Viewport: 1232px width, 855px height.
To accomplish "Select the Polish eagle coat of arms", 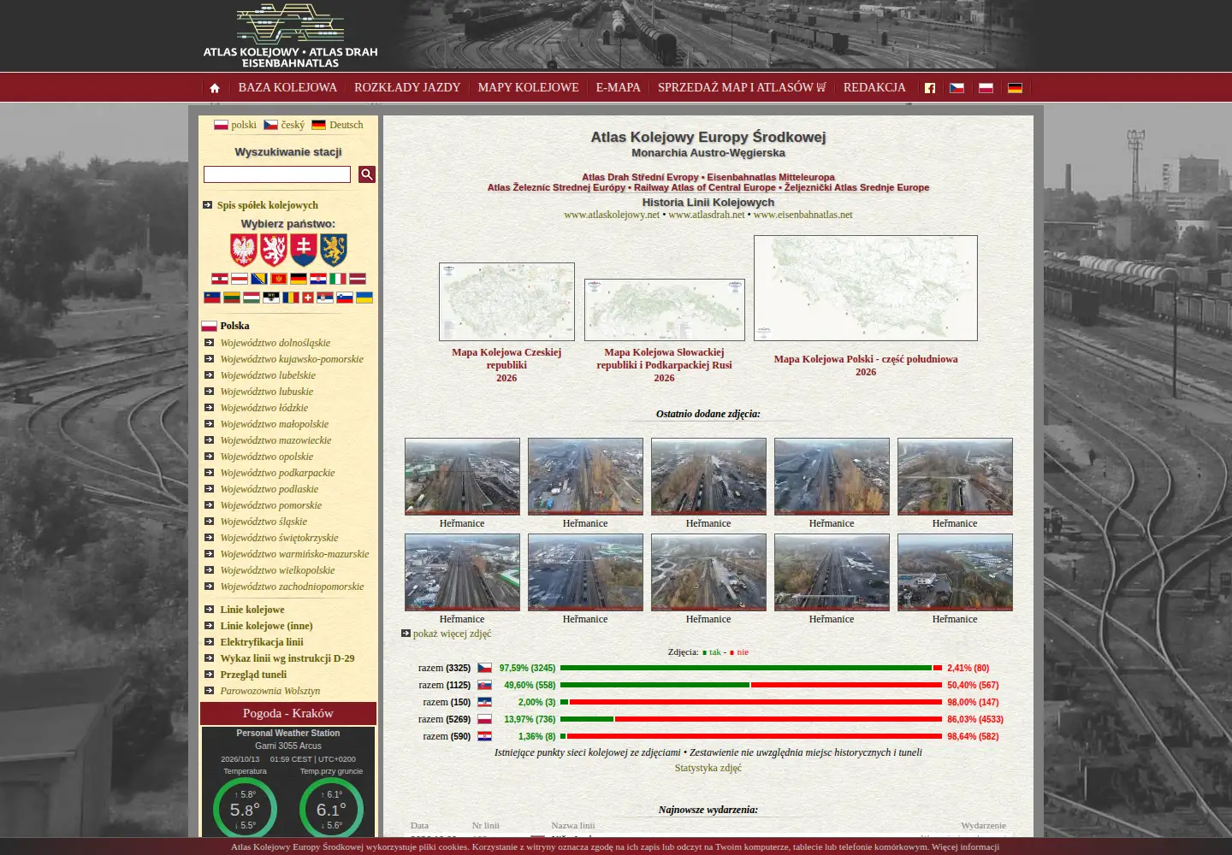I will [x=244, y=250].
